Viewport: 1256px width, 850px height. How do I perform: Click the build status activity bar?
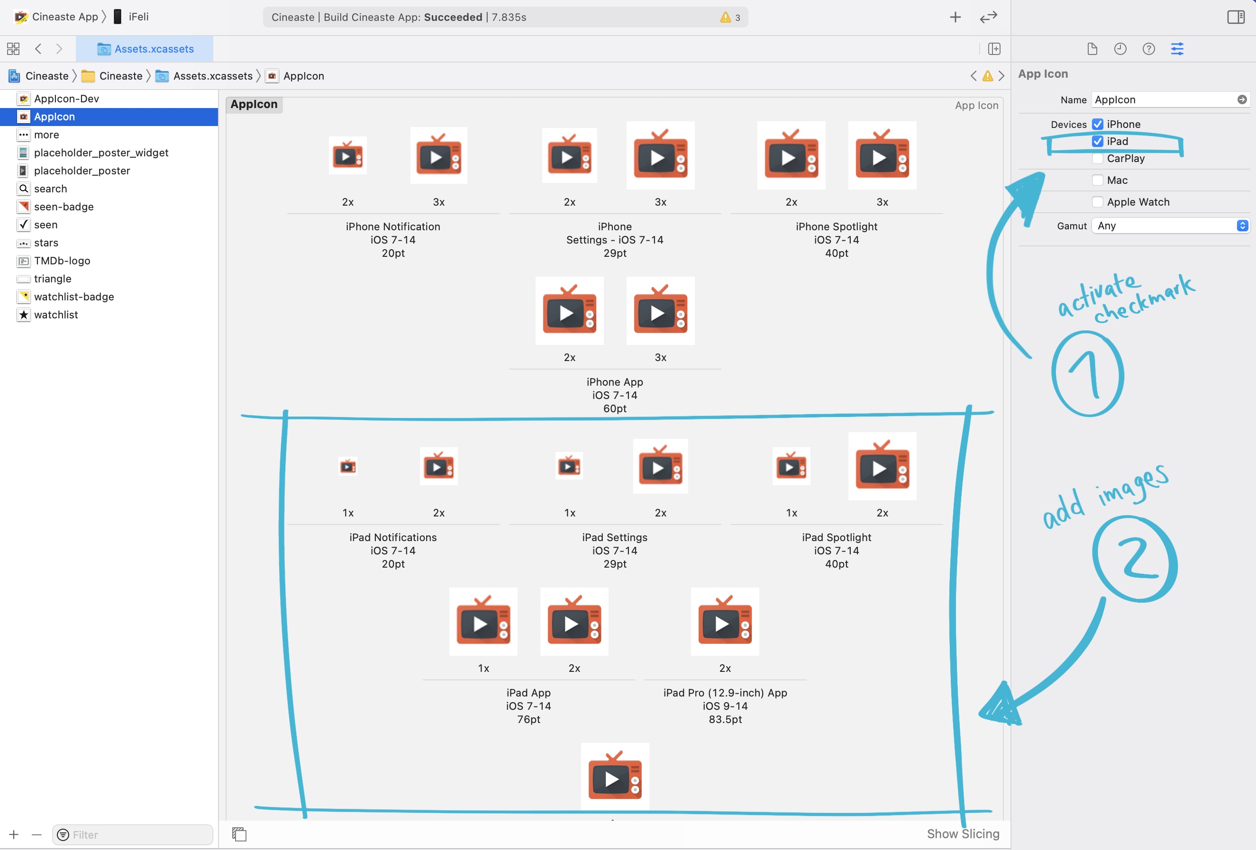pyautogui.click(x=505, y=17)
